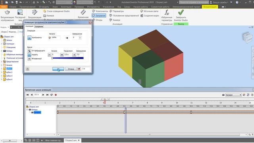Select Камера1 in timeline tree
The image size is (254, 143).
point(37,112)
